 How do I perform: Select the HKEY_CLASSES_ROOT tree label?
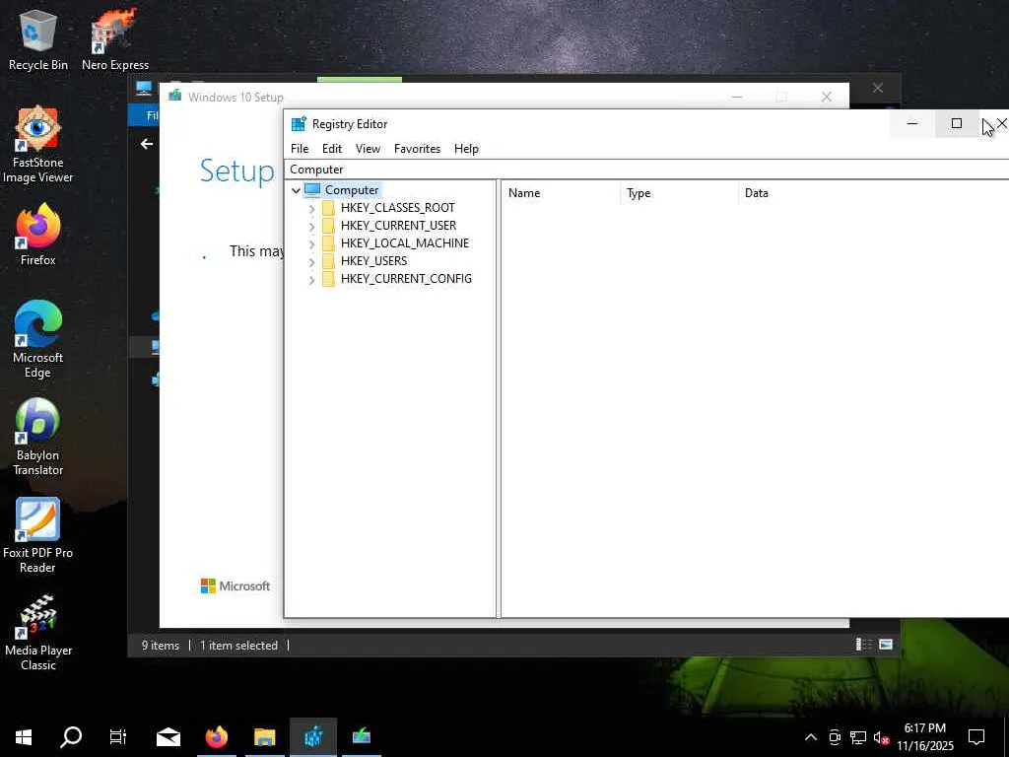click(x=398, y=207)
